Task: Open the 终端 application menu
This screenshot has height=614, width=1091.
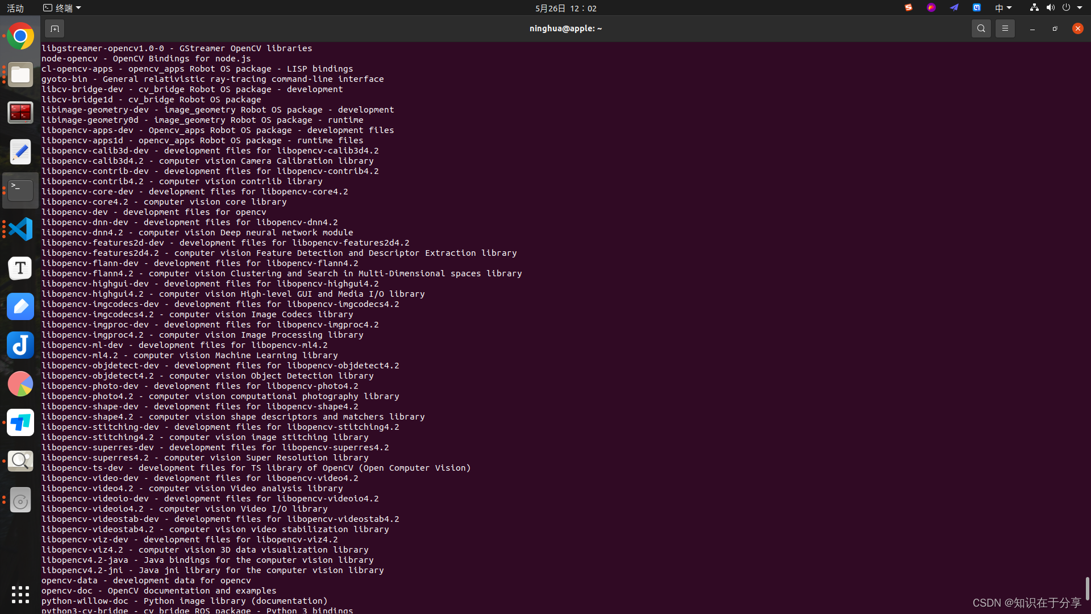Action: click(63, 8)
